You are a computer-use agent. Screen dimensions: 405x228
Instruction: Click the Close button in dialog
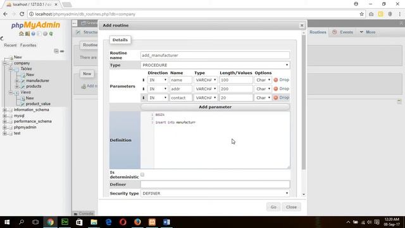291,207
